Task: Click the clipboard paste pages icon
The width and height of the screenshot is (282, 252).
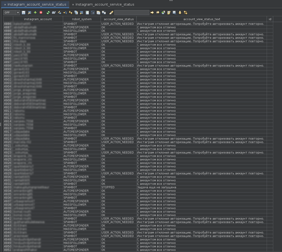Action: 98,13
